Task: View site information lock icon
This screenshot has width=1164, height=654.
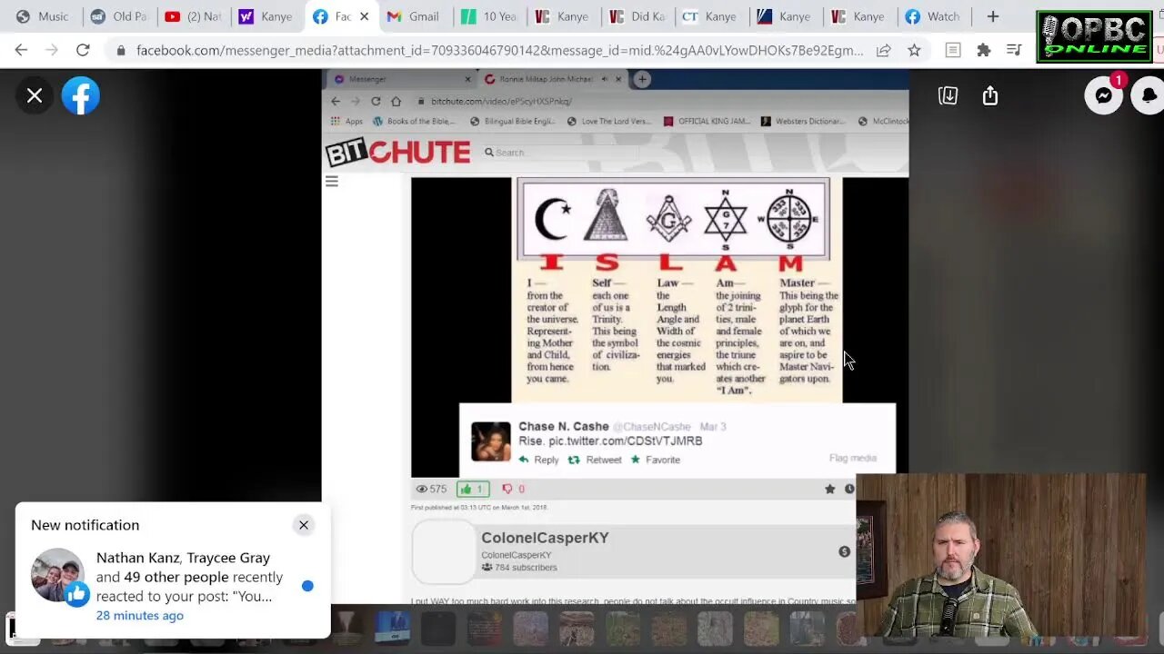Action: click(120, 51)
